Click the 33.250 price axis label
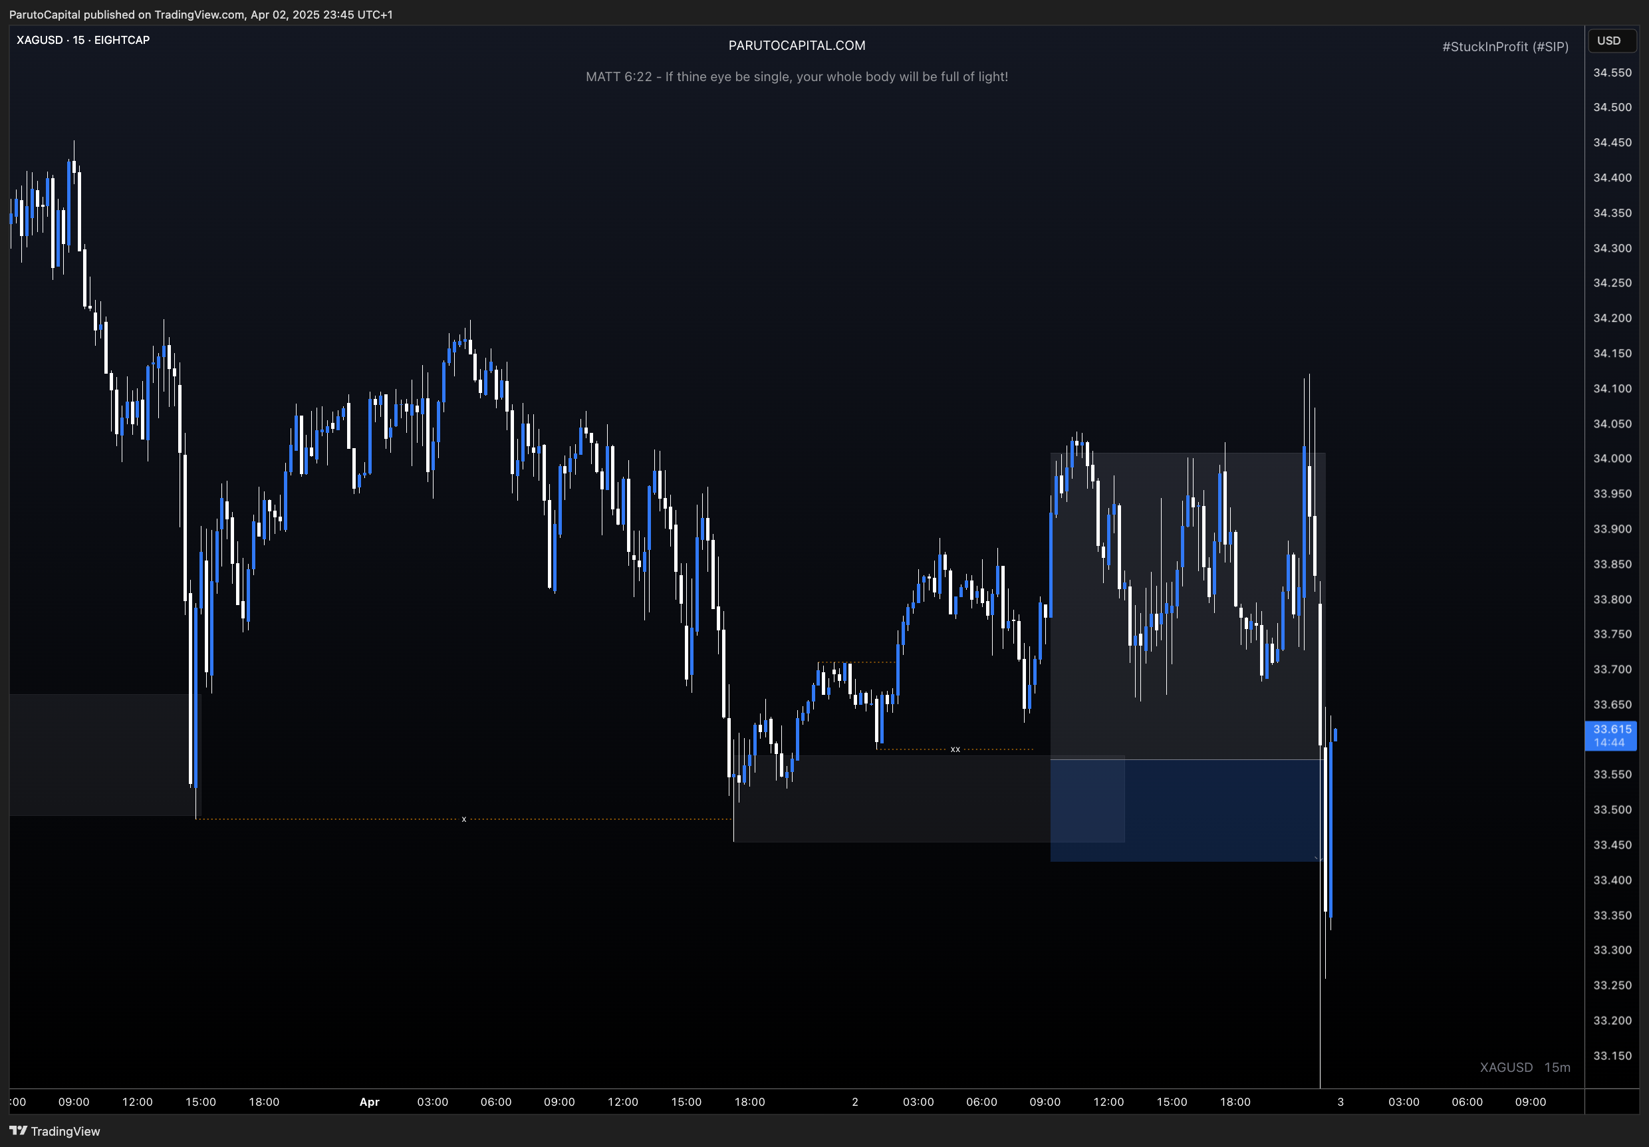Viewport: 1649px width, 1147px height. point(1612,985)
